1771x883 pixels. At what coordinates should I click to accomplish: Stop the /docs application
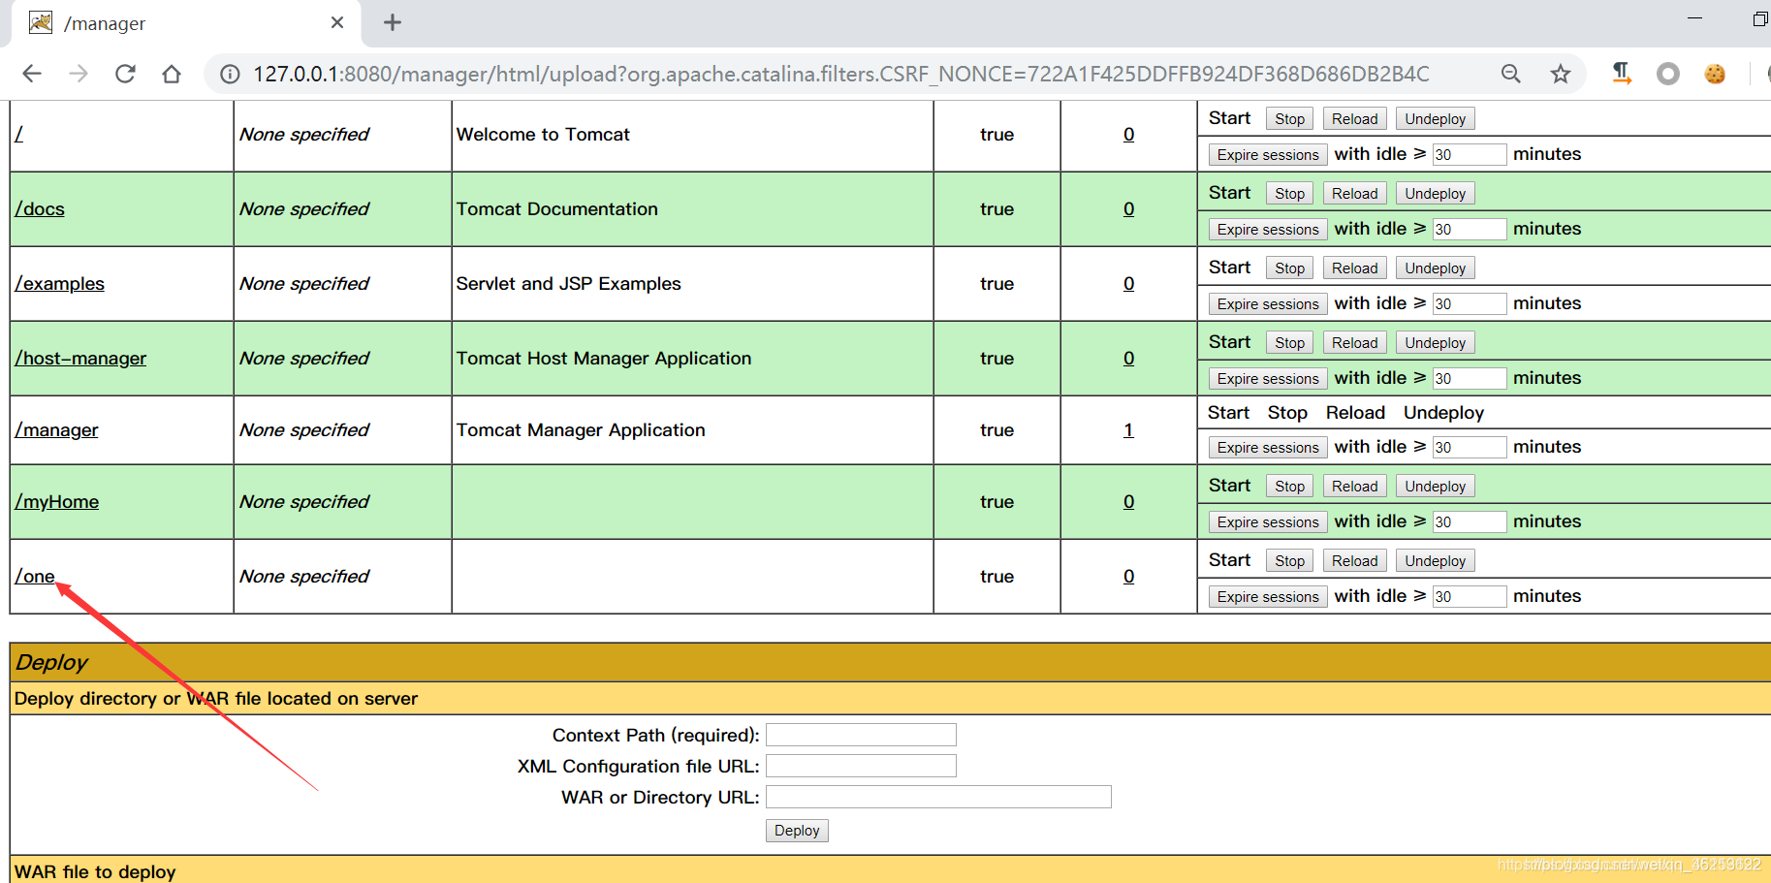pyautogui.click(x=1289, y=194)
